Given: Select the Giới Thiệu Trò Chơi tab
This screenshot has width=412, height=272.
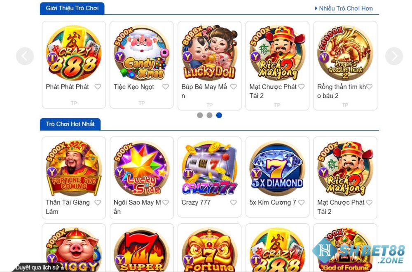Looking at the screenshot, I should [x=72, y=8].
